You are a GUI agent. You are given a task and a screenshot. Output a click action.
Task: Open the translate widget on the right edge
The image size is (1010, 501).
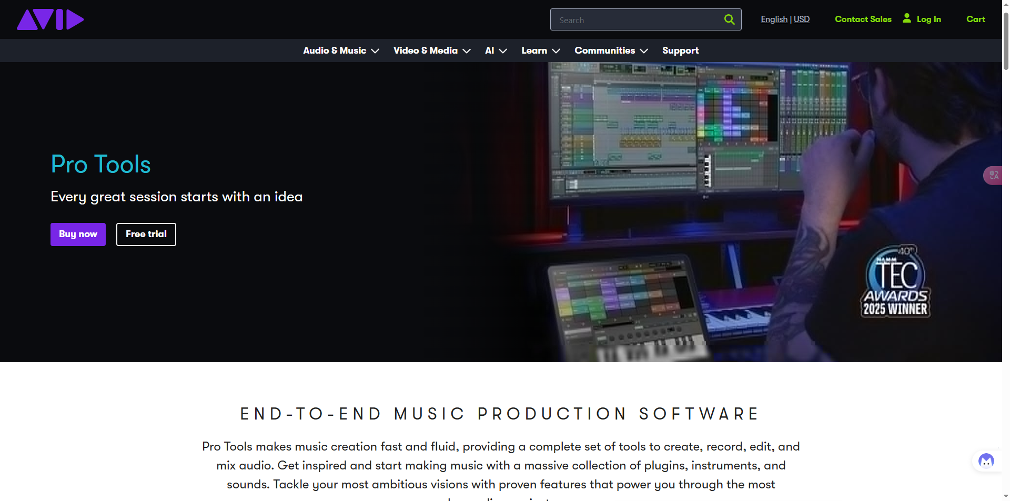(x=993, y=176)
